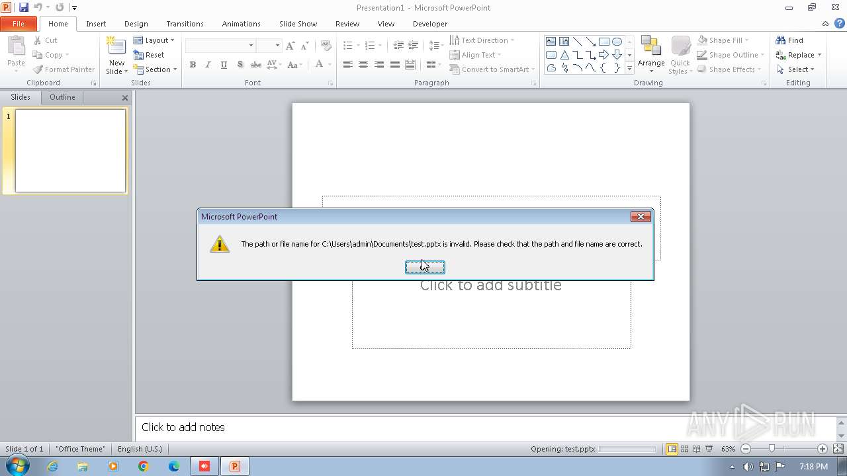
Task: Click the Reset slide button
Action: (150, 55)
